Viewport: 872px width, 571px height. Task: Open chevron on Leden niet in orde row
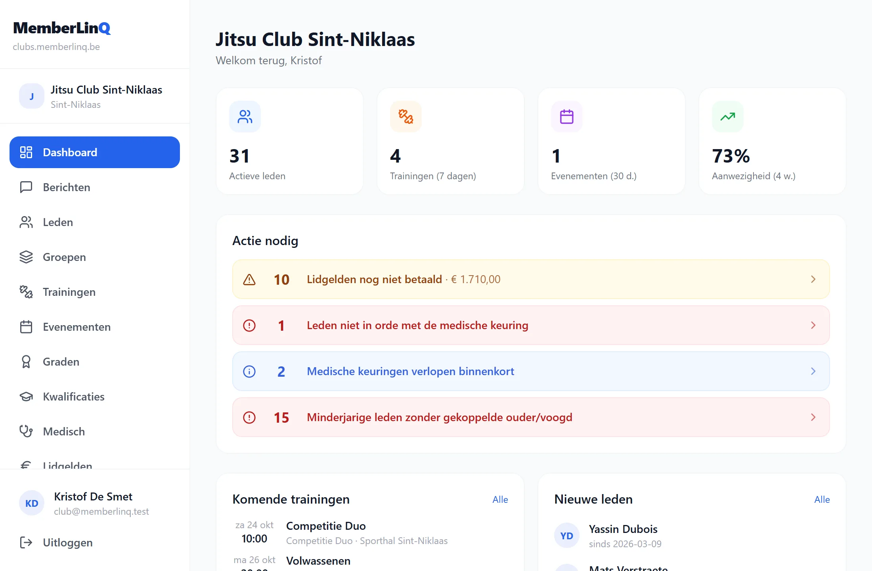click(x=813, y=326)
